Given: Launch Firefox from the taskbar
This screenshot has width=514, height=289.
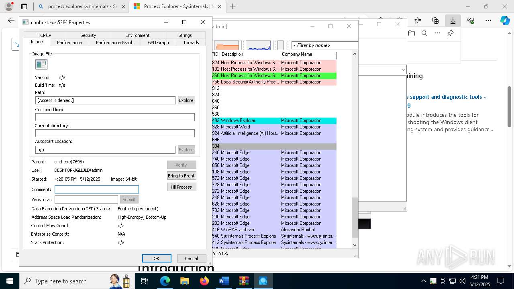Looking at the screenshot, I should click(x=204, y=281).
